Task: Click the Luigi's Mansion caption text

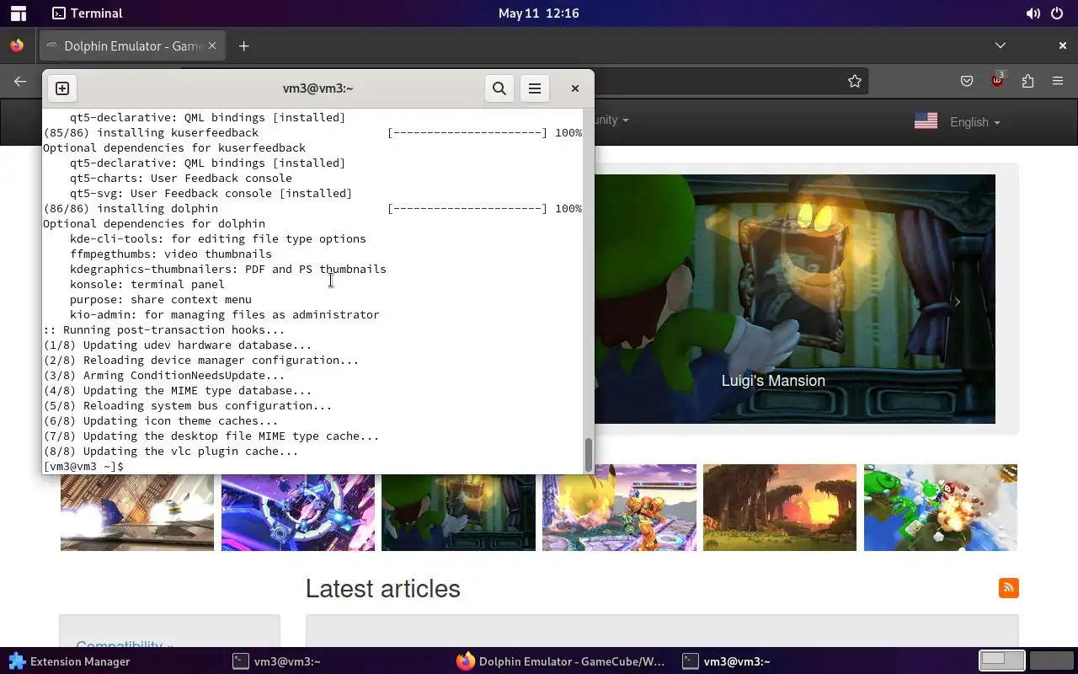Action: 773,381
